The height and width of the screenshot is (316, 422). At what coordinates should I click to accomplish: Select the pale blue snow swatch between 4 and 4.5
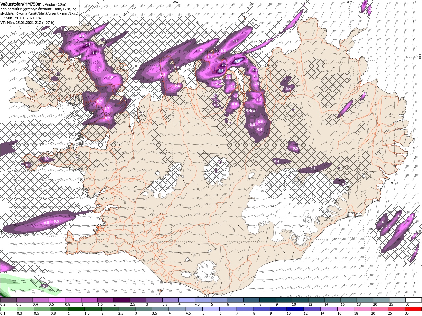(186, 300)
